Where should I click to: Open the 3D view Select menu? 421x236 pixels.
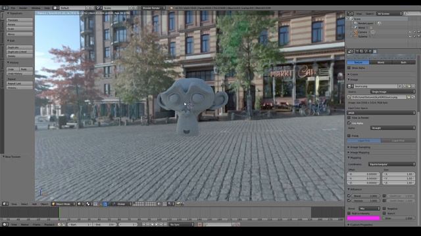point(24,204)
